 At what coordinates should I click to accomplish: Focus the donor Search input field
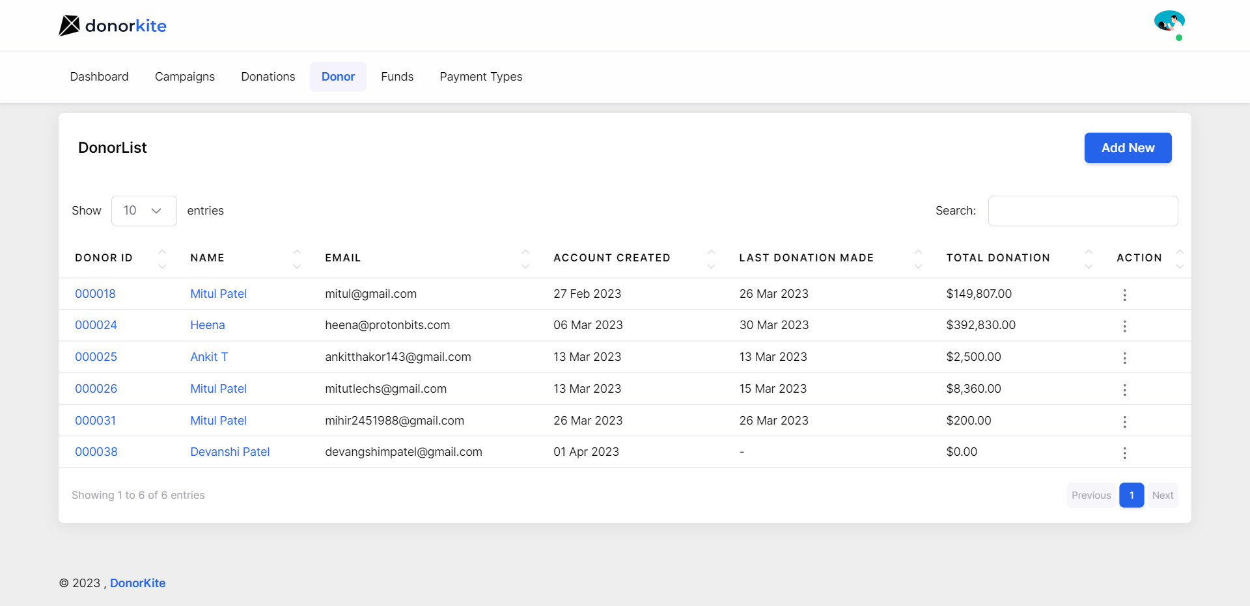1083,211
